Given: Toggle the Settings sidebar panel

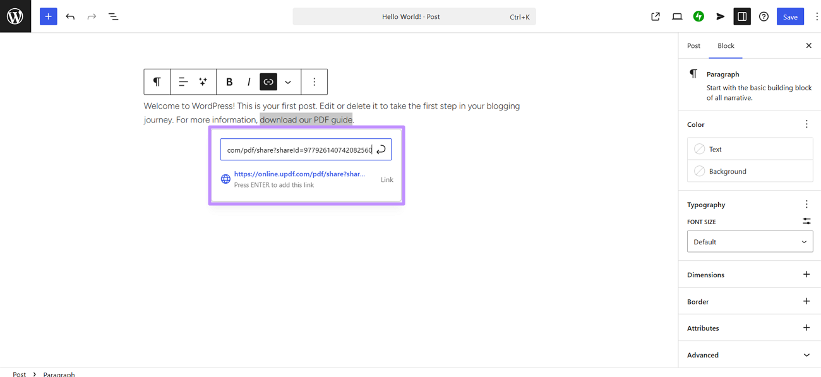Looking at the screenshot, I should (x=742, y=16).
